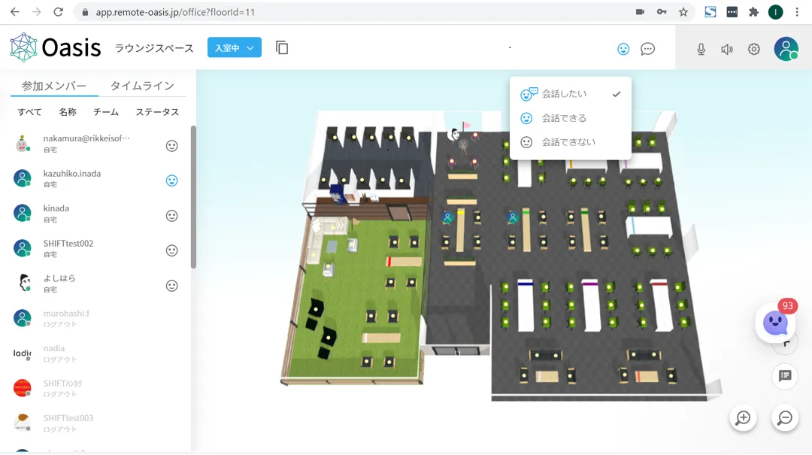This screenshot has width=812, height=455.
Task: Filter members by チーム
Action: pyautogui.click(x=106, y=112)
